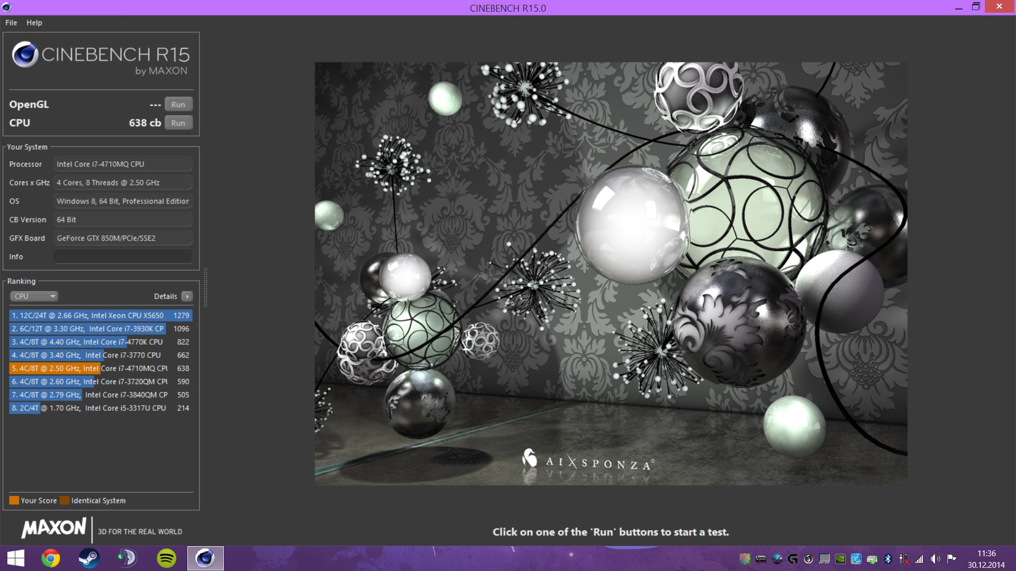The image size is (1016, 571).
Task: Click the NVIDIA tray icon
Action: point(840,559)
